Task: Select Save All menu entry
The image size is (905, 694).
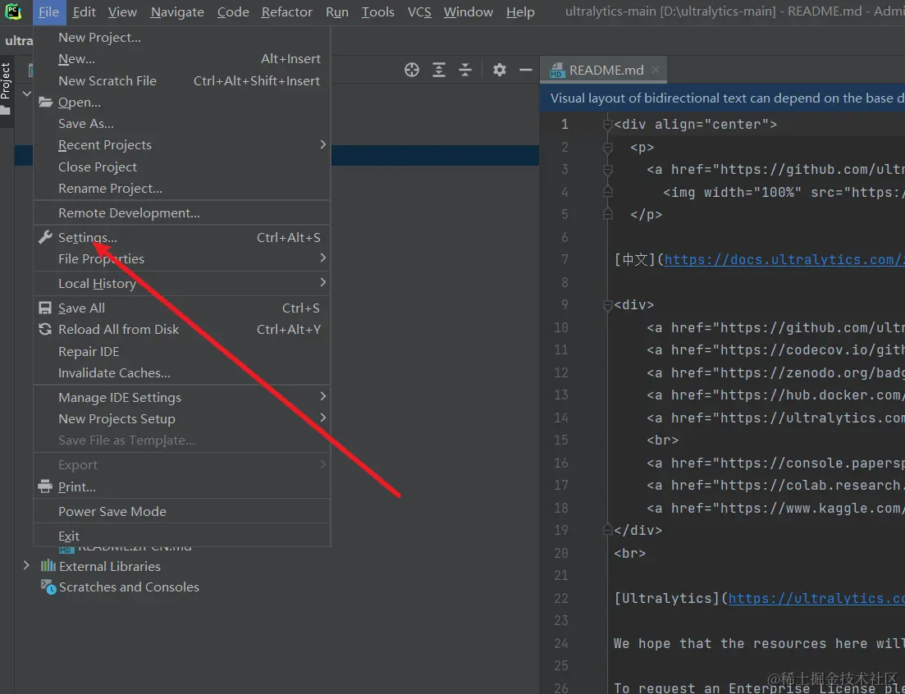Action: pos(182,308)
